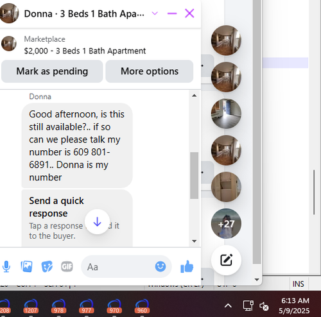Click the INS status bar indicator
This screenshot has height=317, width=321.
click(x=298, y=284)
